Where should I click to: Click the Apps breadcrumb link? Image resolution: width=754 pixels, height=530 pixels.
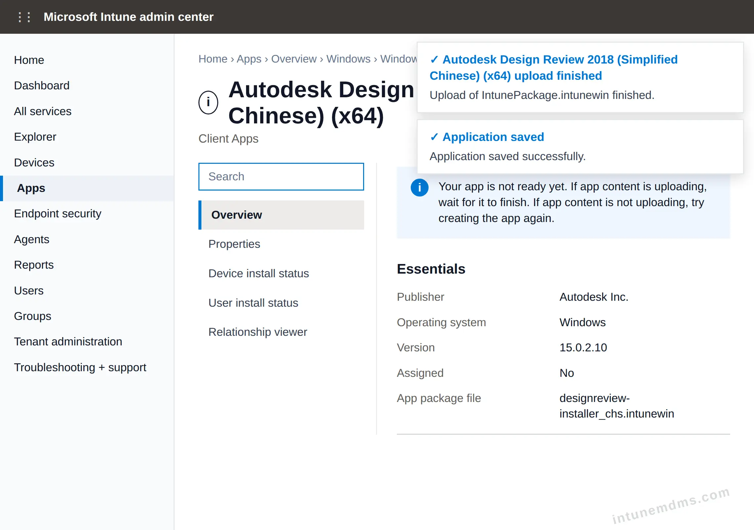[x=249, y=59]
